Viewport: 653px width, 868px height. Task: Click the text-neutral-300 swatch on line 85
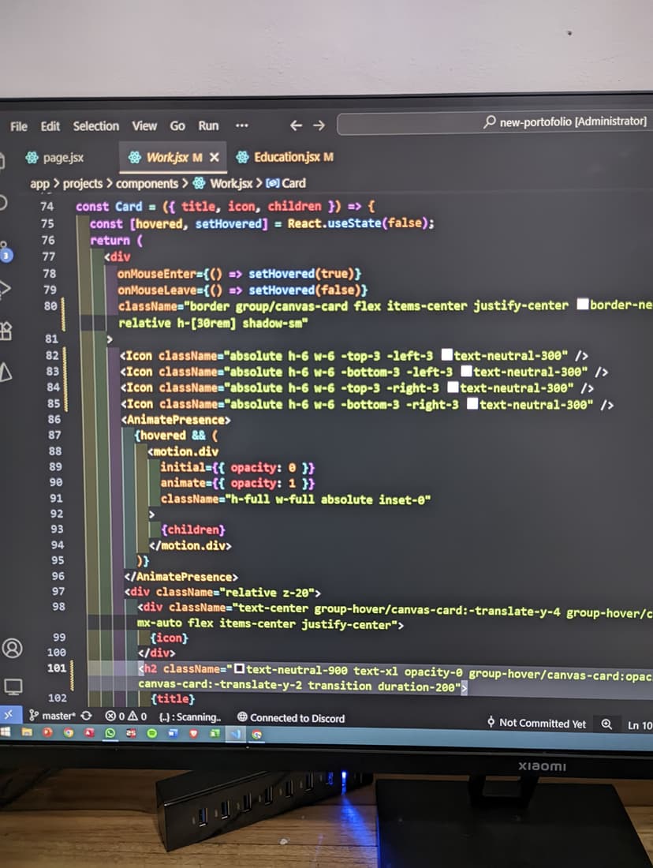tap(472, 403)
